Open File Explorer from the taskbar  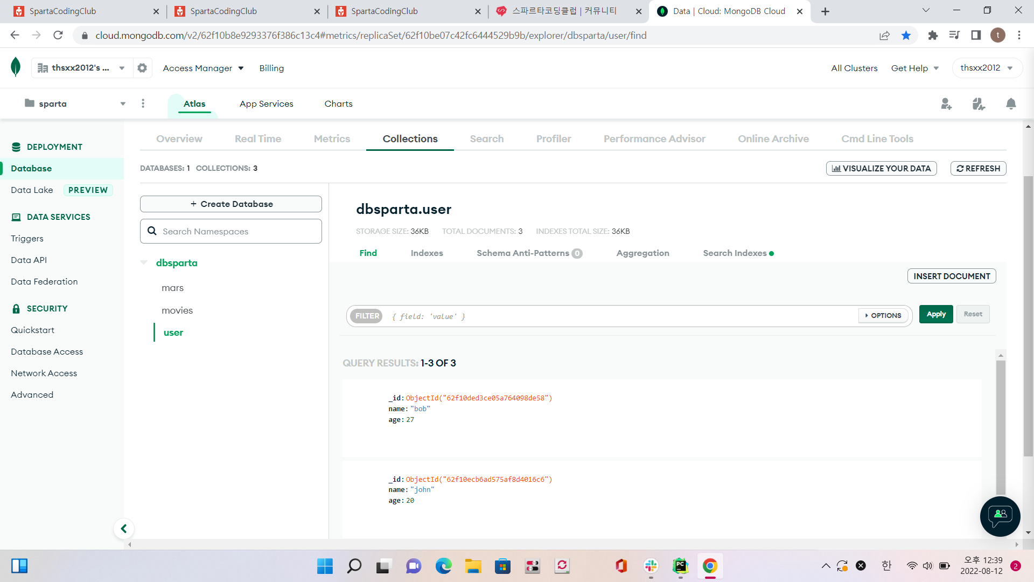point(473,566)
